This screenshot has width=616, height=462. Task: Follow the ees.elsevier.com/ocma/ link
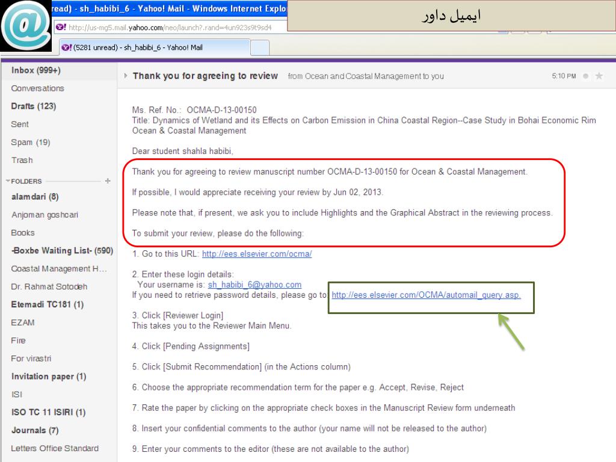(257, 254)
